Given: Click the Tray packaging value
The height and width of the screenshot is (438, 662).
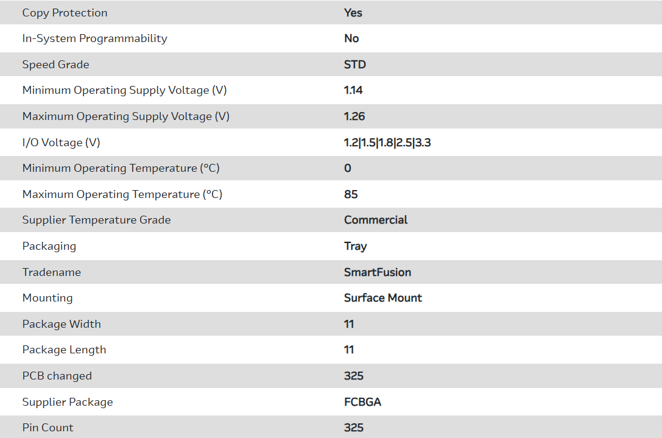Looking at the screenshot, I should tap(355, 246).
